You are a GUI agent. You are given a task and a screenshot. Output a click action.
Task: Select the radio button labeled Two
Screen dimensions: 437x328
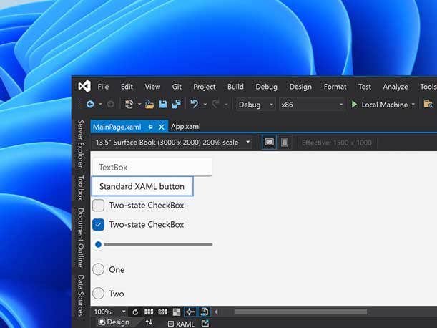[99, 294]
